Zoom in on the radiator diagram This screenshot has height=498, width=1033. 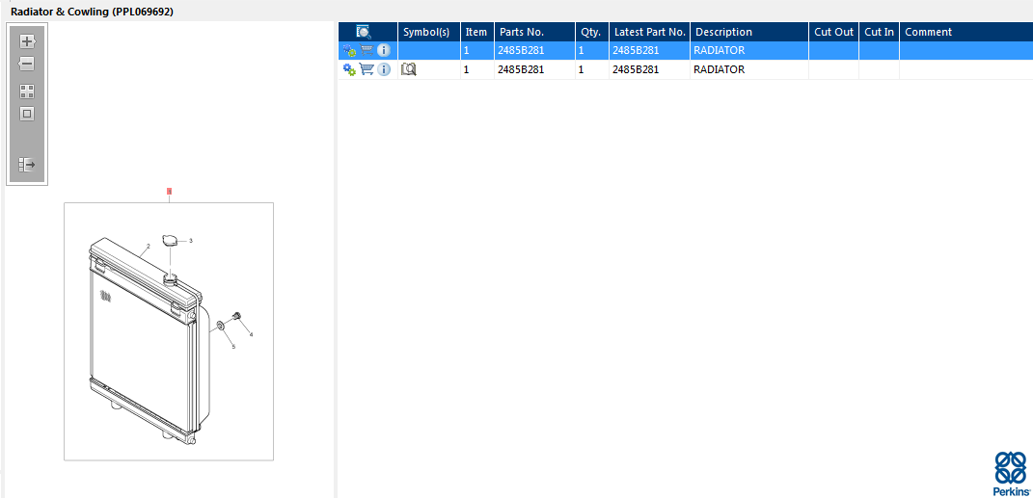click(27, 41)
